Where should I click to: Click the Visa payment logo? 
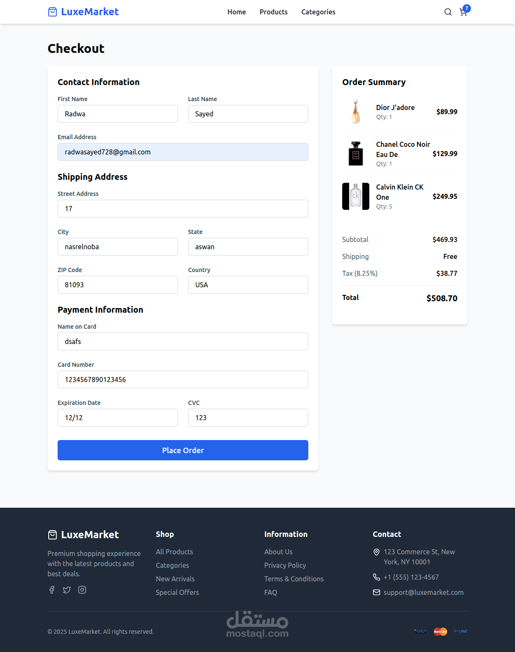(x=421, y=631)
